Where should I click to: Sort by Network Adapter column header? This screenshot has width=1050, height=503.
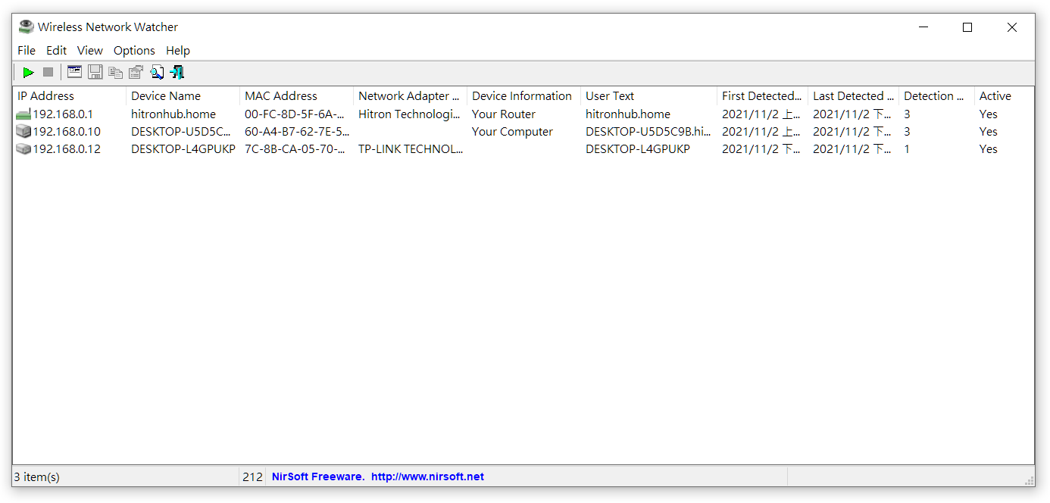(x=410, y=96)
